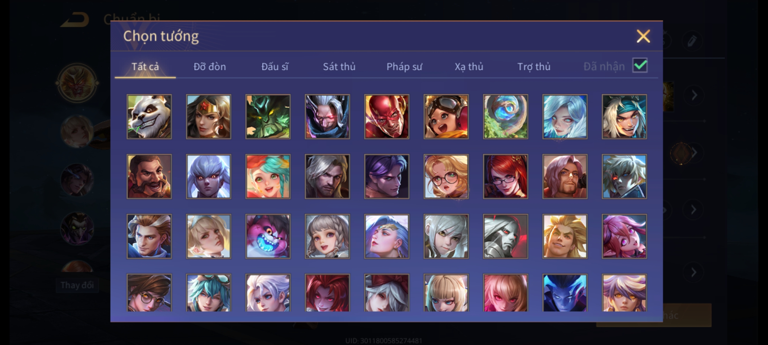
Task: Pick the mustached bearded man hero
Action: [149, 177]
